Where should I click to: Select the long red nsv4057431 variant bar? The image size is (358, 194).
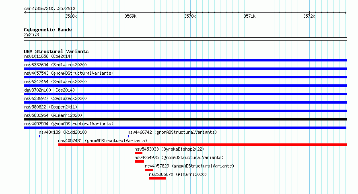tap(202, 145)
